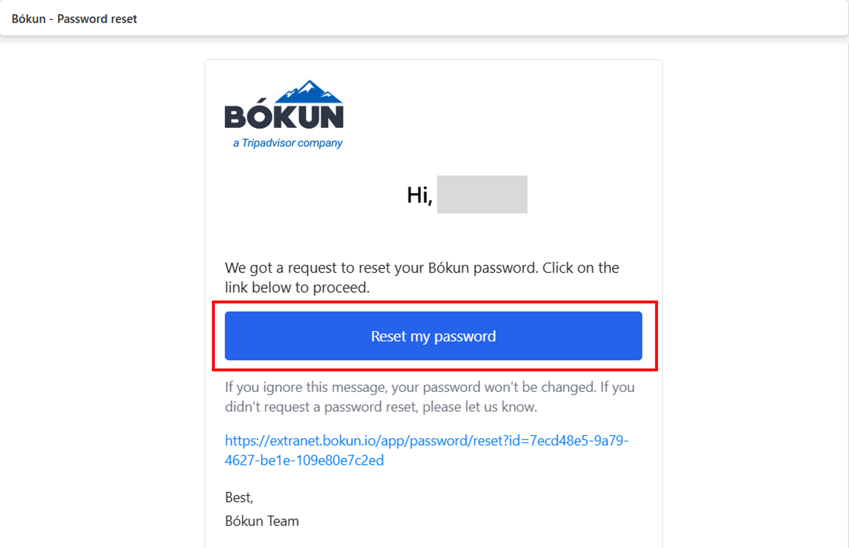Click the word "password" inside the blue button
849x548 pixels.
pyautogui.click(x=465, y=337)
